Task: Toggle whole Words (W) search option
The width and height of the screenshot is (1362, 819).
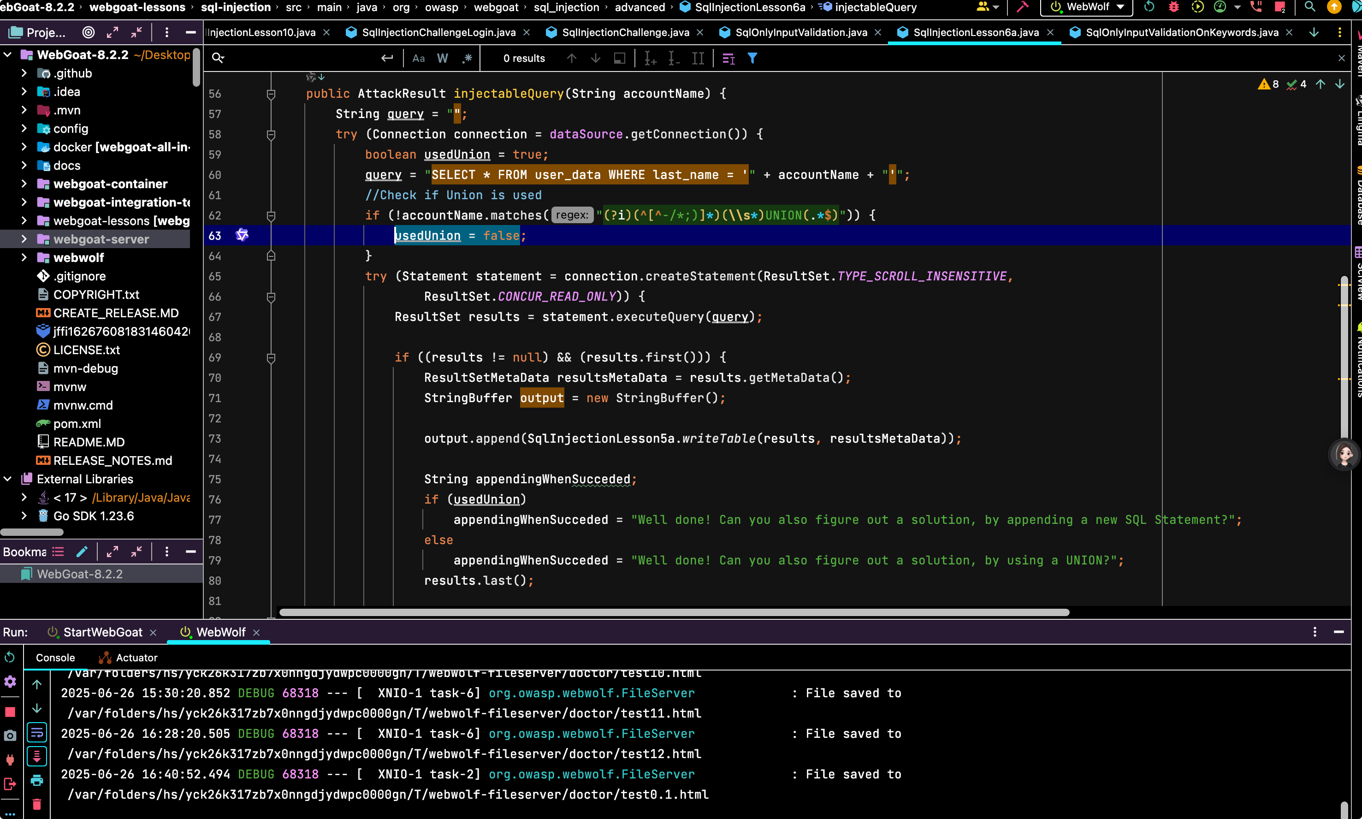Action: coord(443,58)
